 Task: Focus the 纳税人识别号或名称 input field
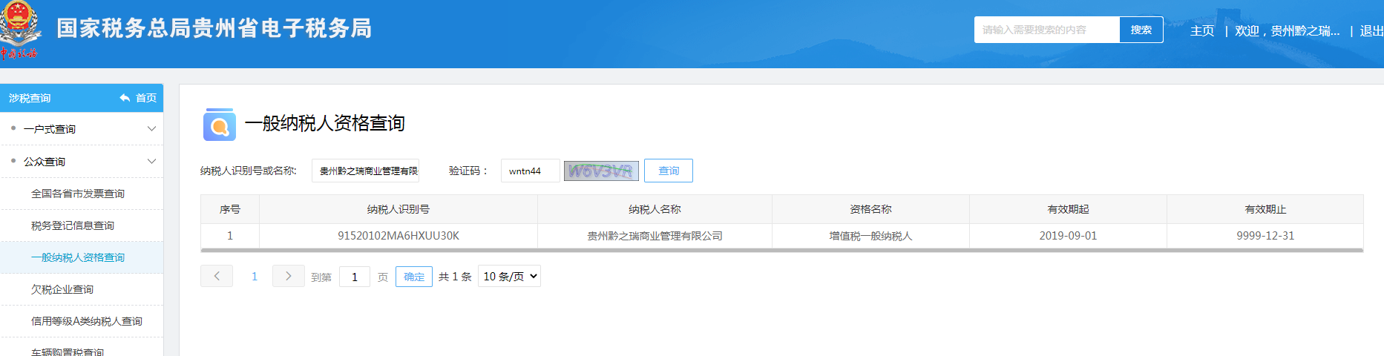click(x=366, y=171)
